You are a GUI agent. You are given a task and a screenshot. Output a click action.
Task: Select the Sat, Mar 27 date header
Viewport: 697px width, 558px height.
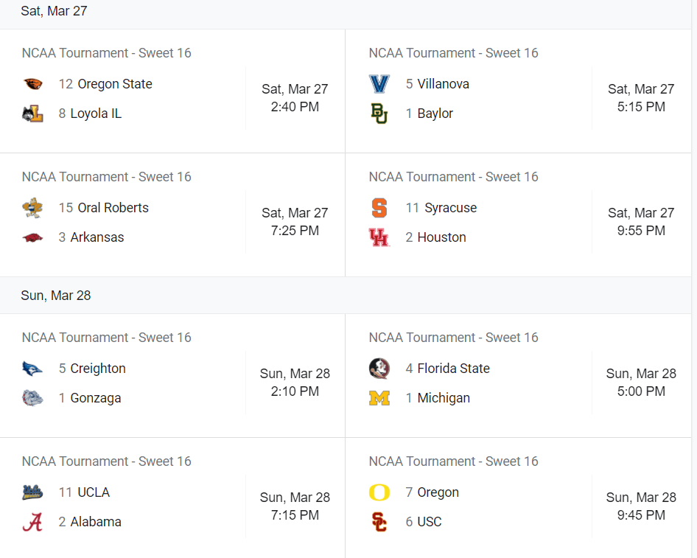coord(55,11)
